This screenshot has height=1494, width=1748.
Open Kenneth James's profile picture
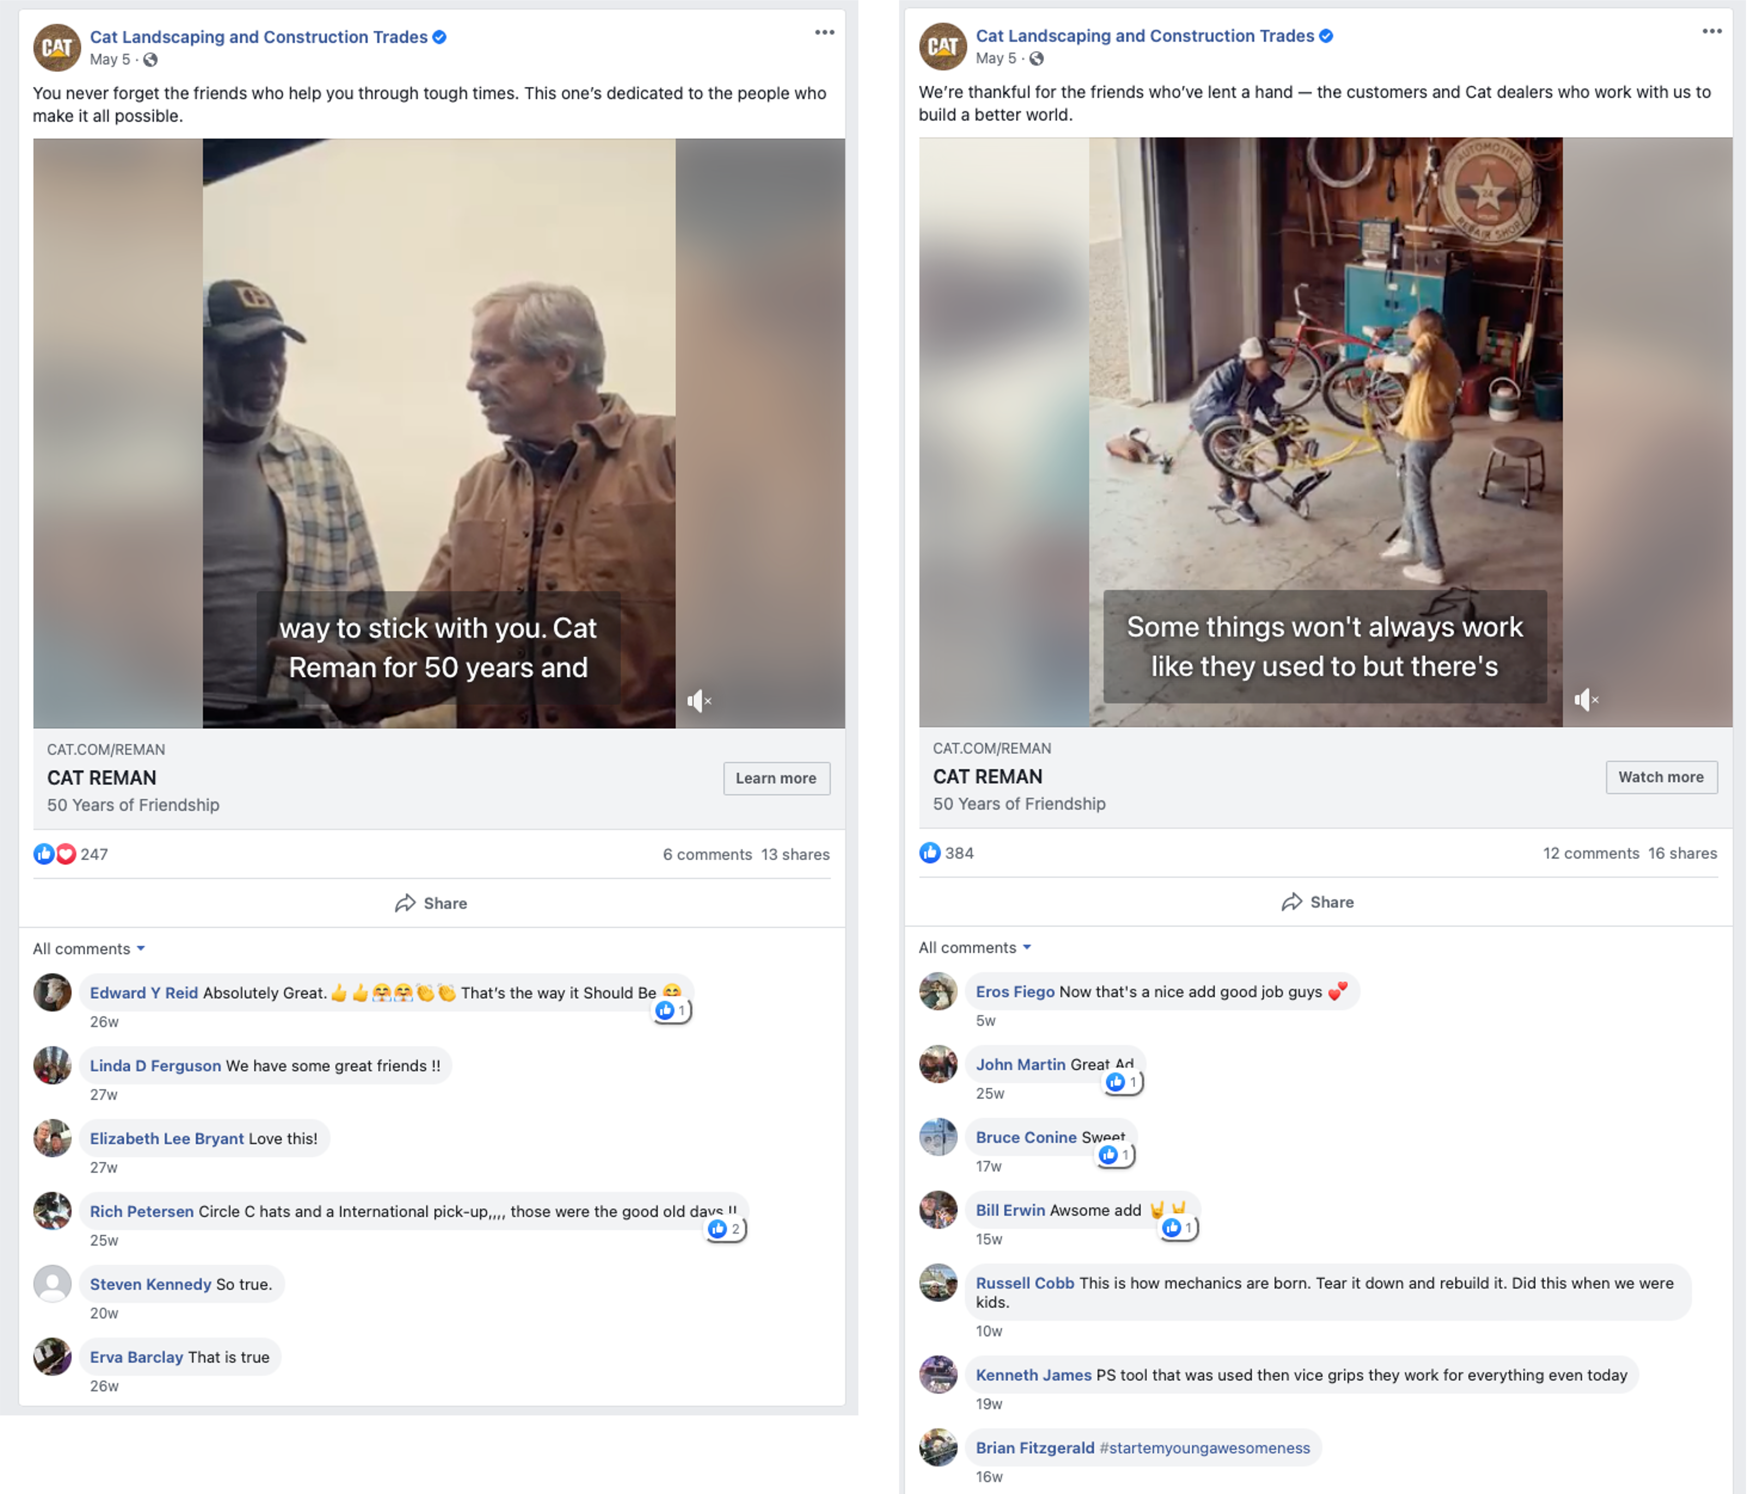(938, 1375)
